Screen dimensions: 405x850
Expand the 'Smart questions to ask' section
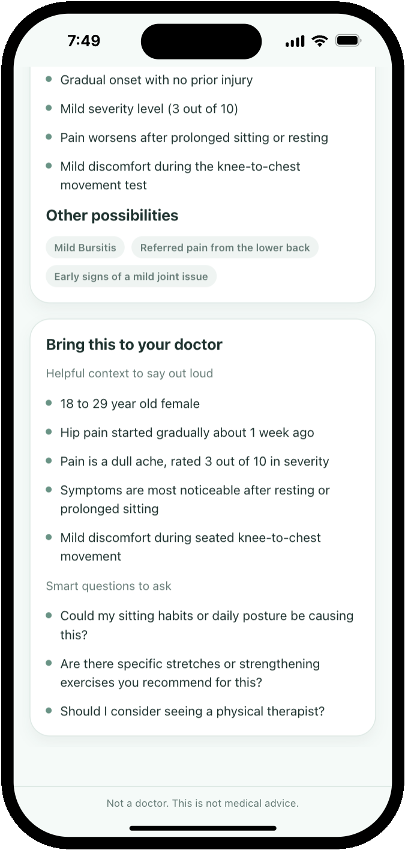tap(109, 586)
